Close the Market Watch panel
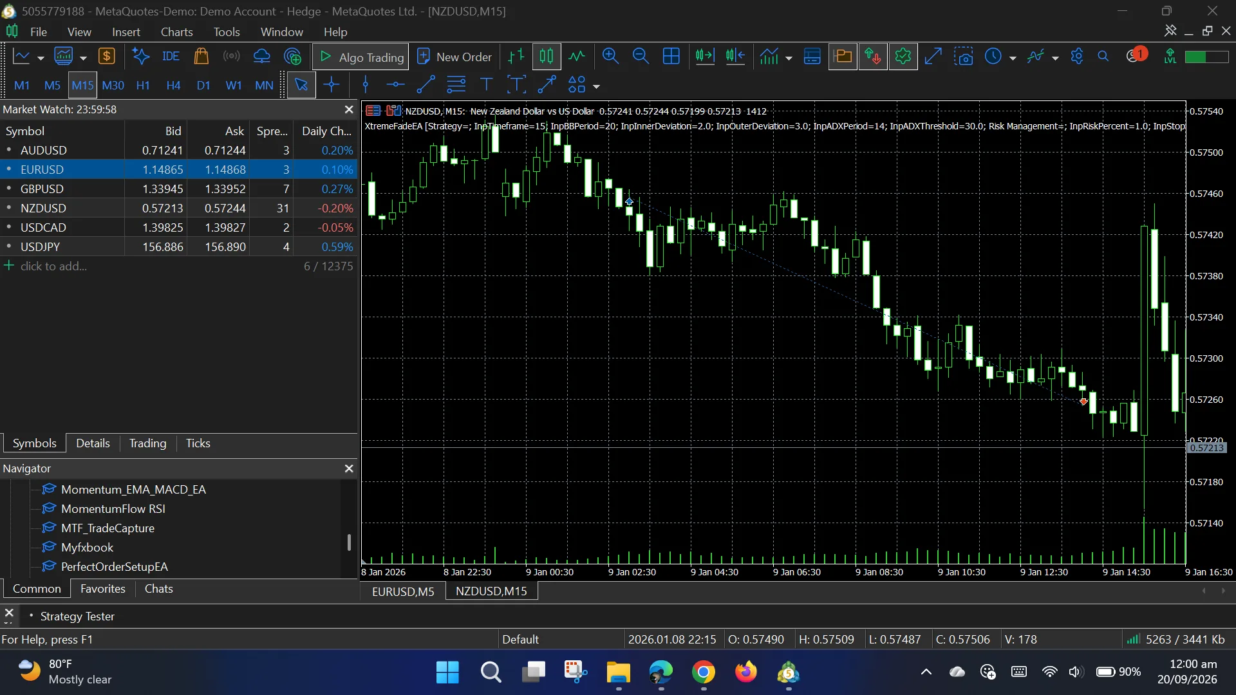 tap(349, 109)
